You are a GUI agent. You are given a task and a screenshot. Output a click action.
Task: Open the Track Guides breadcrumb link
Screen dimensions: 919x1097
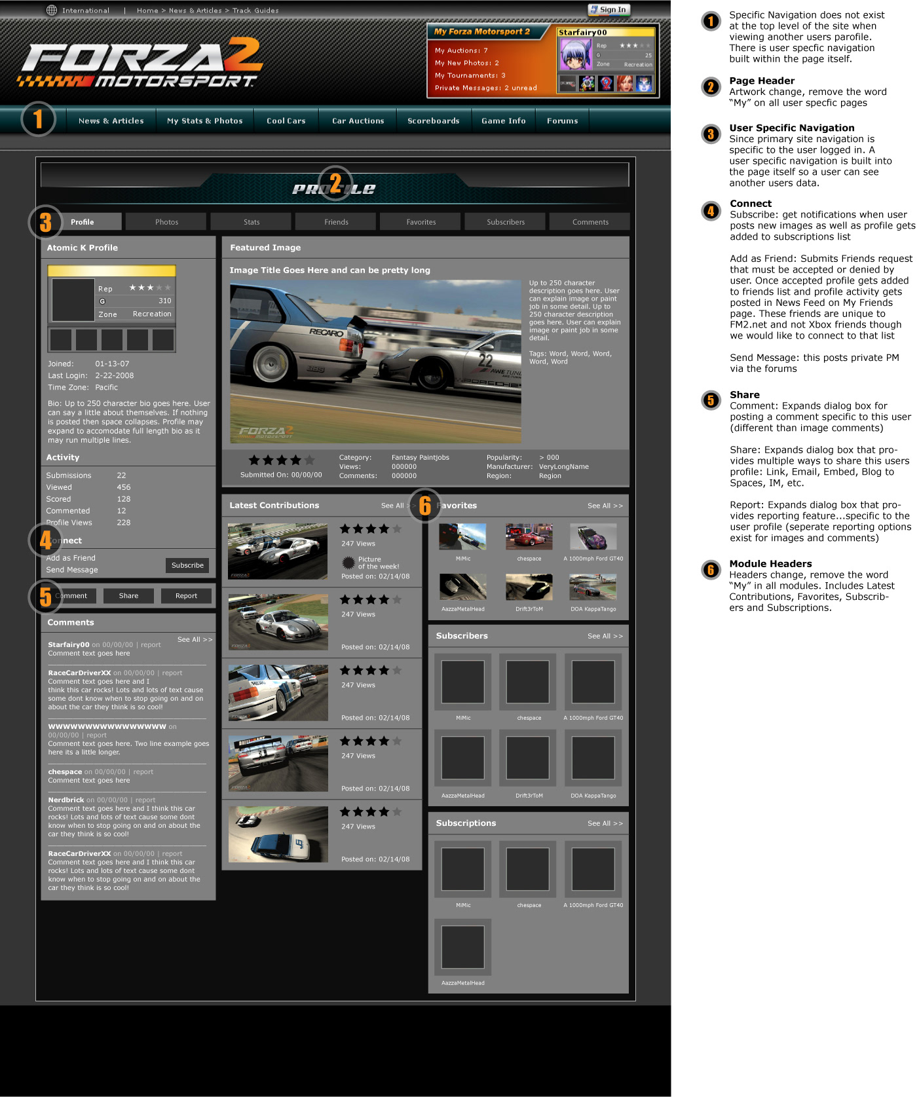pyautogui.click(x=255, y=10)
